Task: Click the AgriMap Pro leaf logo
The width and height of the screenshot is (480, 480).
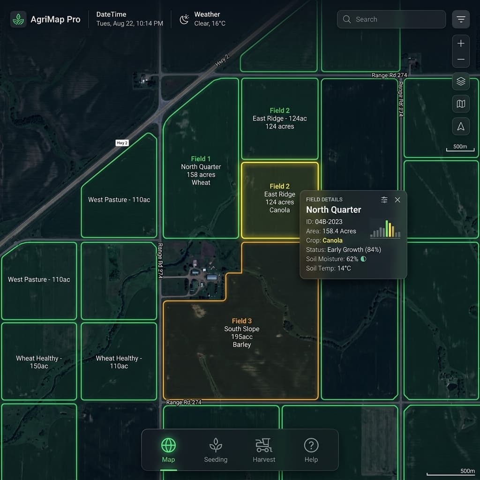Action: tap(18, 19)
